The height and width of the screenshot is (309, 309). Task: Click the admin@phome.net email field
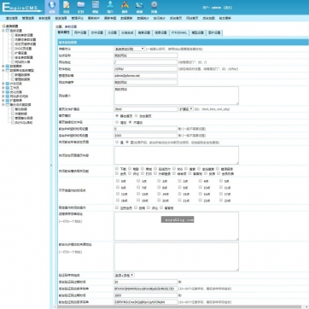[146, 76]
